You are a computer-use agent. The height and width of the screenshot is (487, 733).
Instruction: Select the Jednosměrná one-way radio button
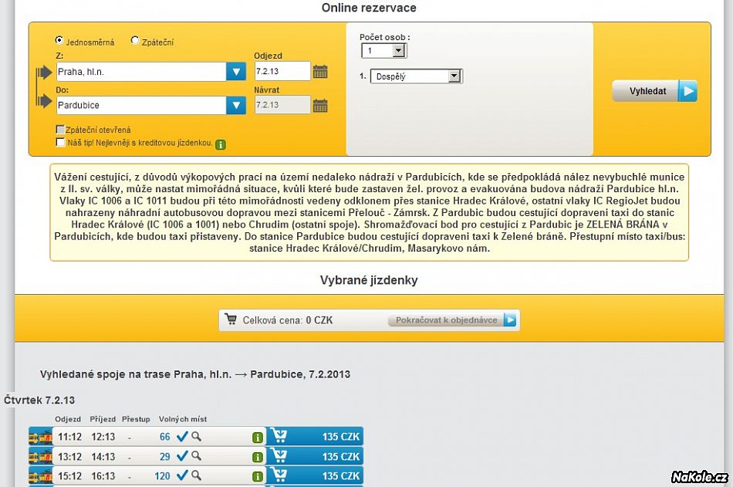[59, 41]
